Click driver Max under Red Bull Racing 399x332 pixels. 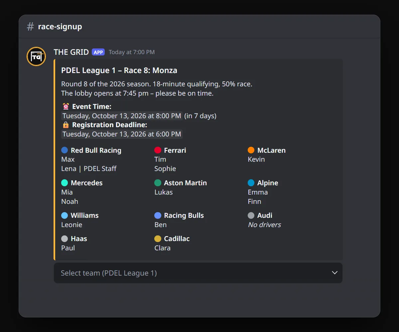(68, 159)
